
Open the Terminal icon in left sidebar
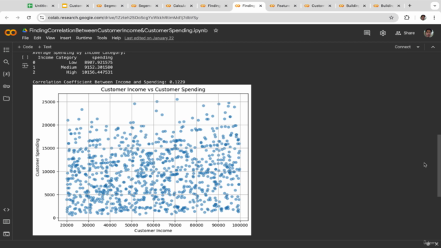6,234
